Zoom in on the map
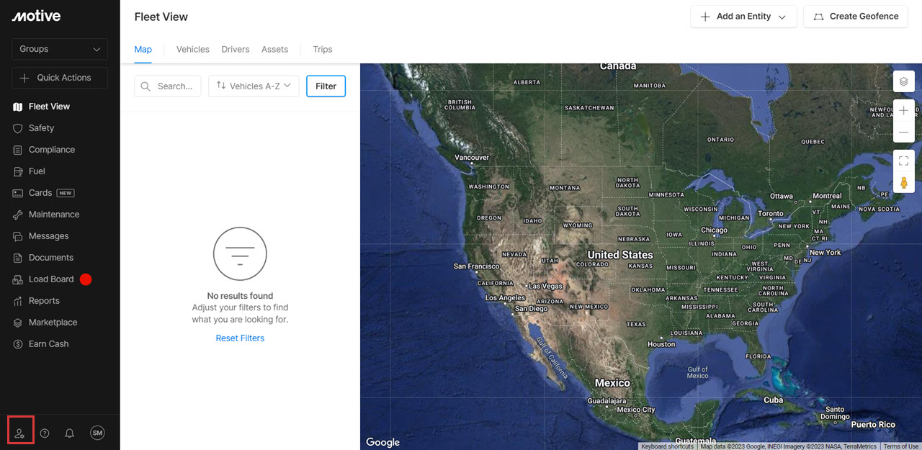The image size is (922, 450). coord(904,110)
